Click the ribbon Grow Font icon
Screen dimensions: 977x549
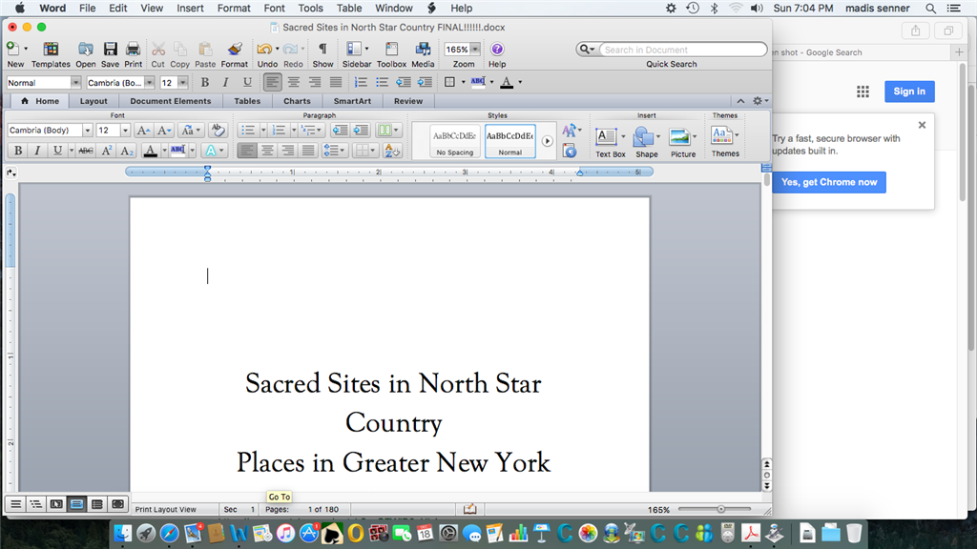[x=143, y=130]
